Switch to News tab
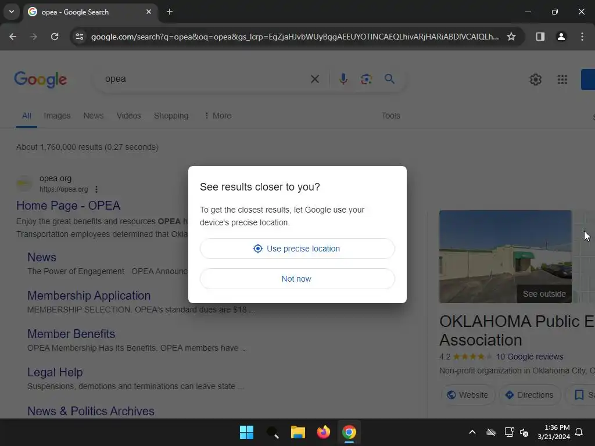 [94, 116]
